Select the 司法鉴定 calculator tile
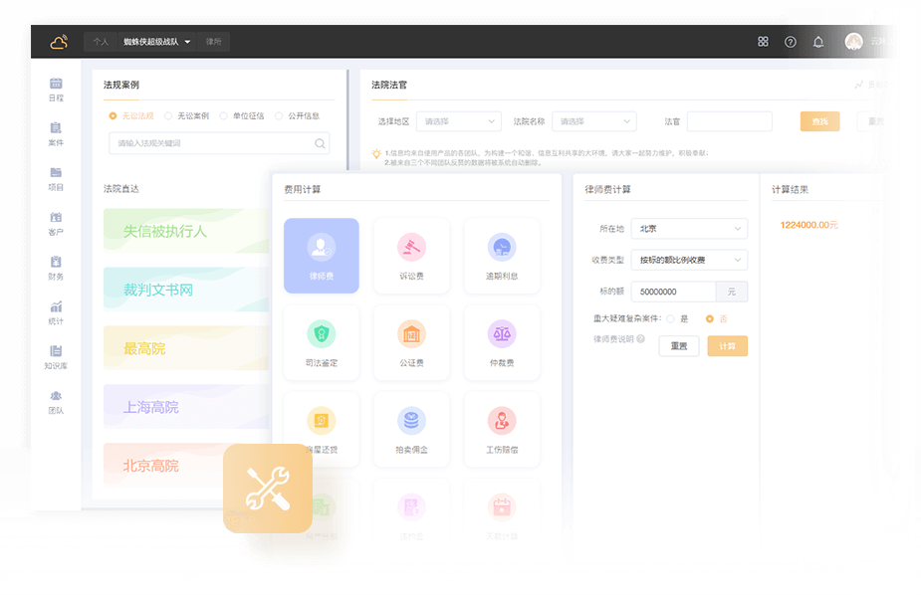 click(322, 342)
